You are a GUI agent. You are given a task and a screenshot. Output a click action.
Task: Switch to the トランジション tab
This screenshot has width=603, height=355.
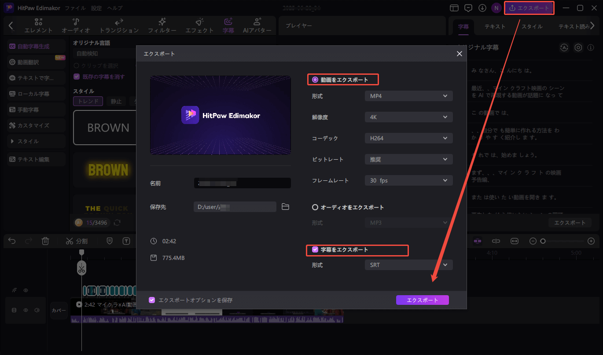[x=119, y=26]
